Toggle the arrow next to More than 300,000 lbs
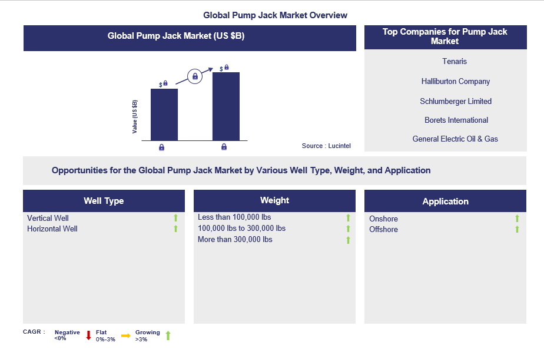Image resolution: width=544 pixels, height=356 pixels. pyautogui.click(x=348, y=239)
